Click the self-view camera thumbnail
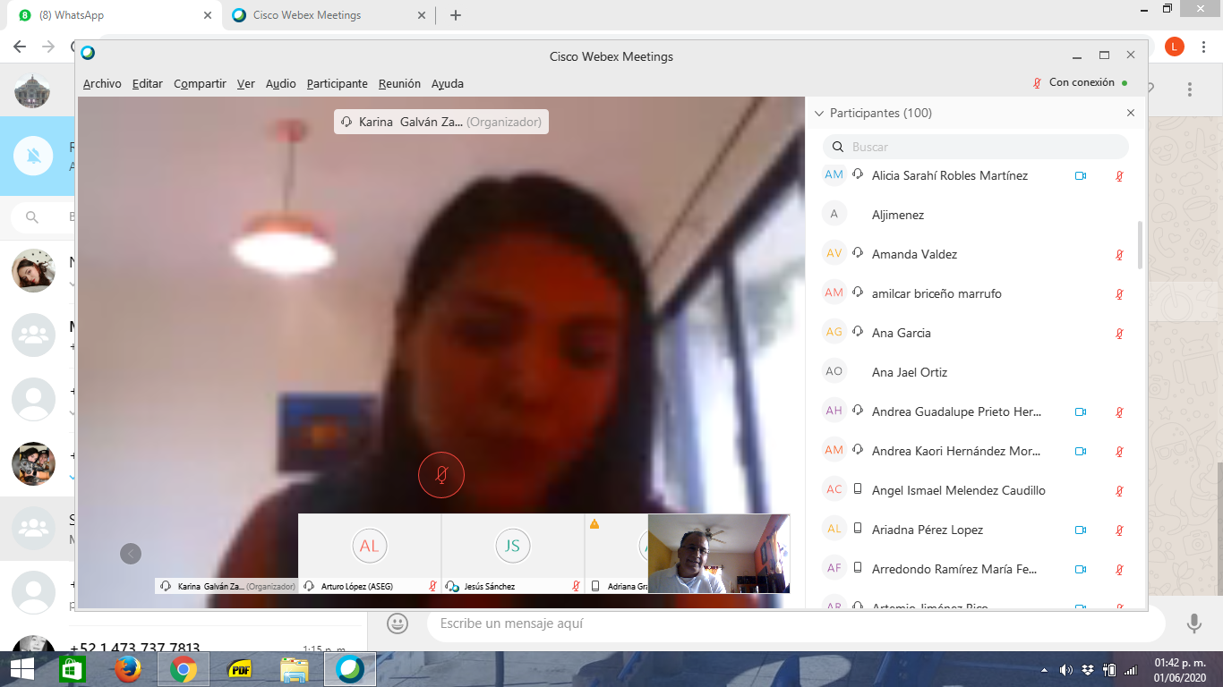 (x=719, y=554)
